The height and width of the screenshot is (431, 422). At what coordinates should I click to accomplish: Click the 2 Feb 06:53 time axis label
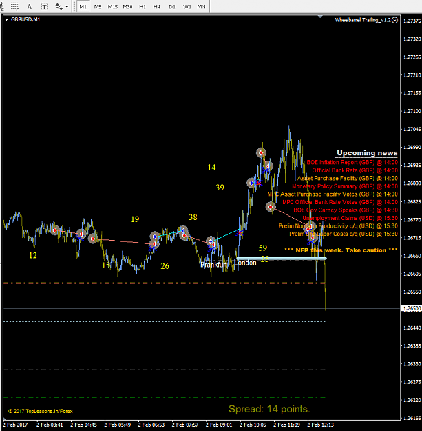click(x=151, y=425)
